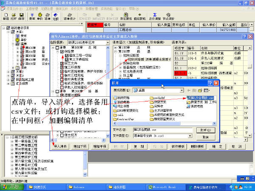Open the view menu icon in Open dialog
This screenshot has height=191, width=255.
coord(207,90)
